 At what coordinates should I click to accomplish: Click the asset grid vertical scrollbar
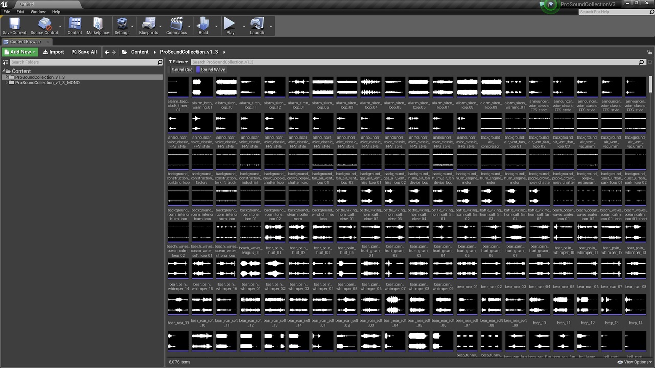[x=650, y=84]
